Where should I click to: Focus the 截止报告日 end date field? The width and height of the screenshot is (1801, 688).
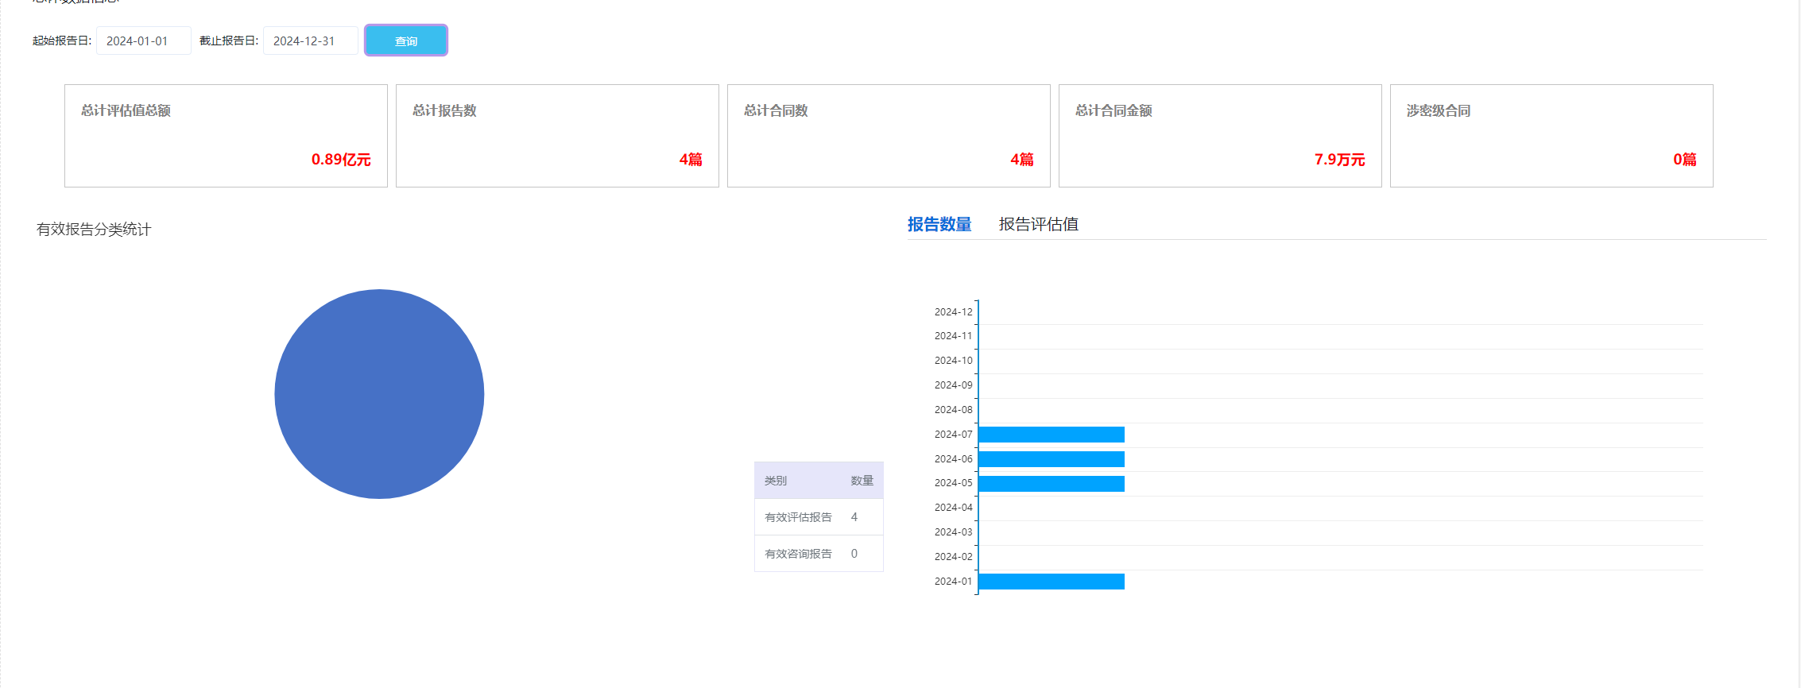[x=310, y=41]
